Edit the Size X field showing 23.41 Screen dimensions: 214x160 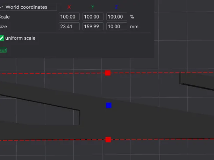click(x=69, y=26)
